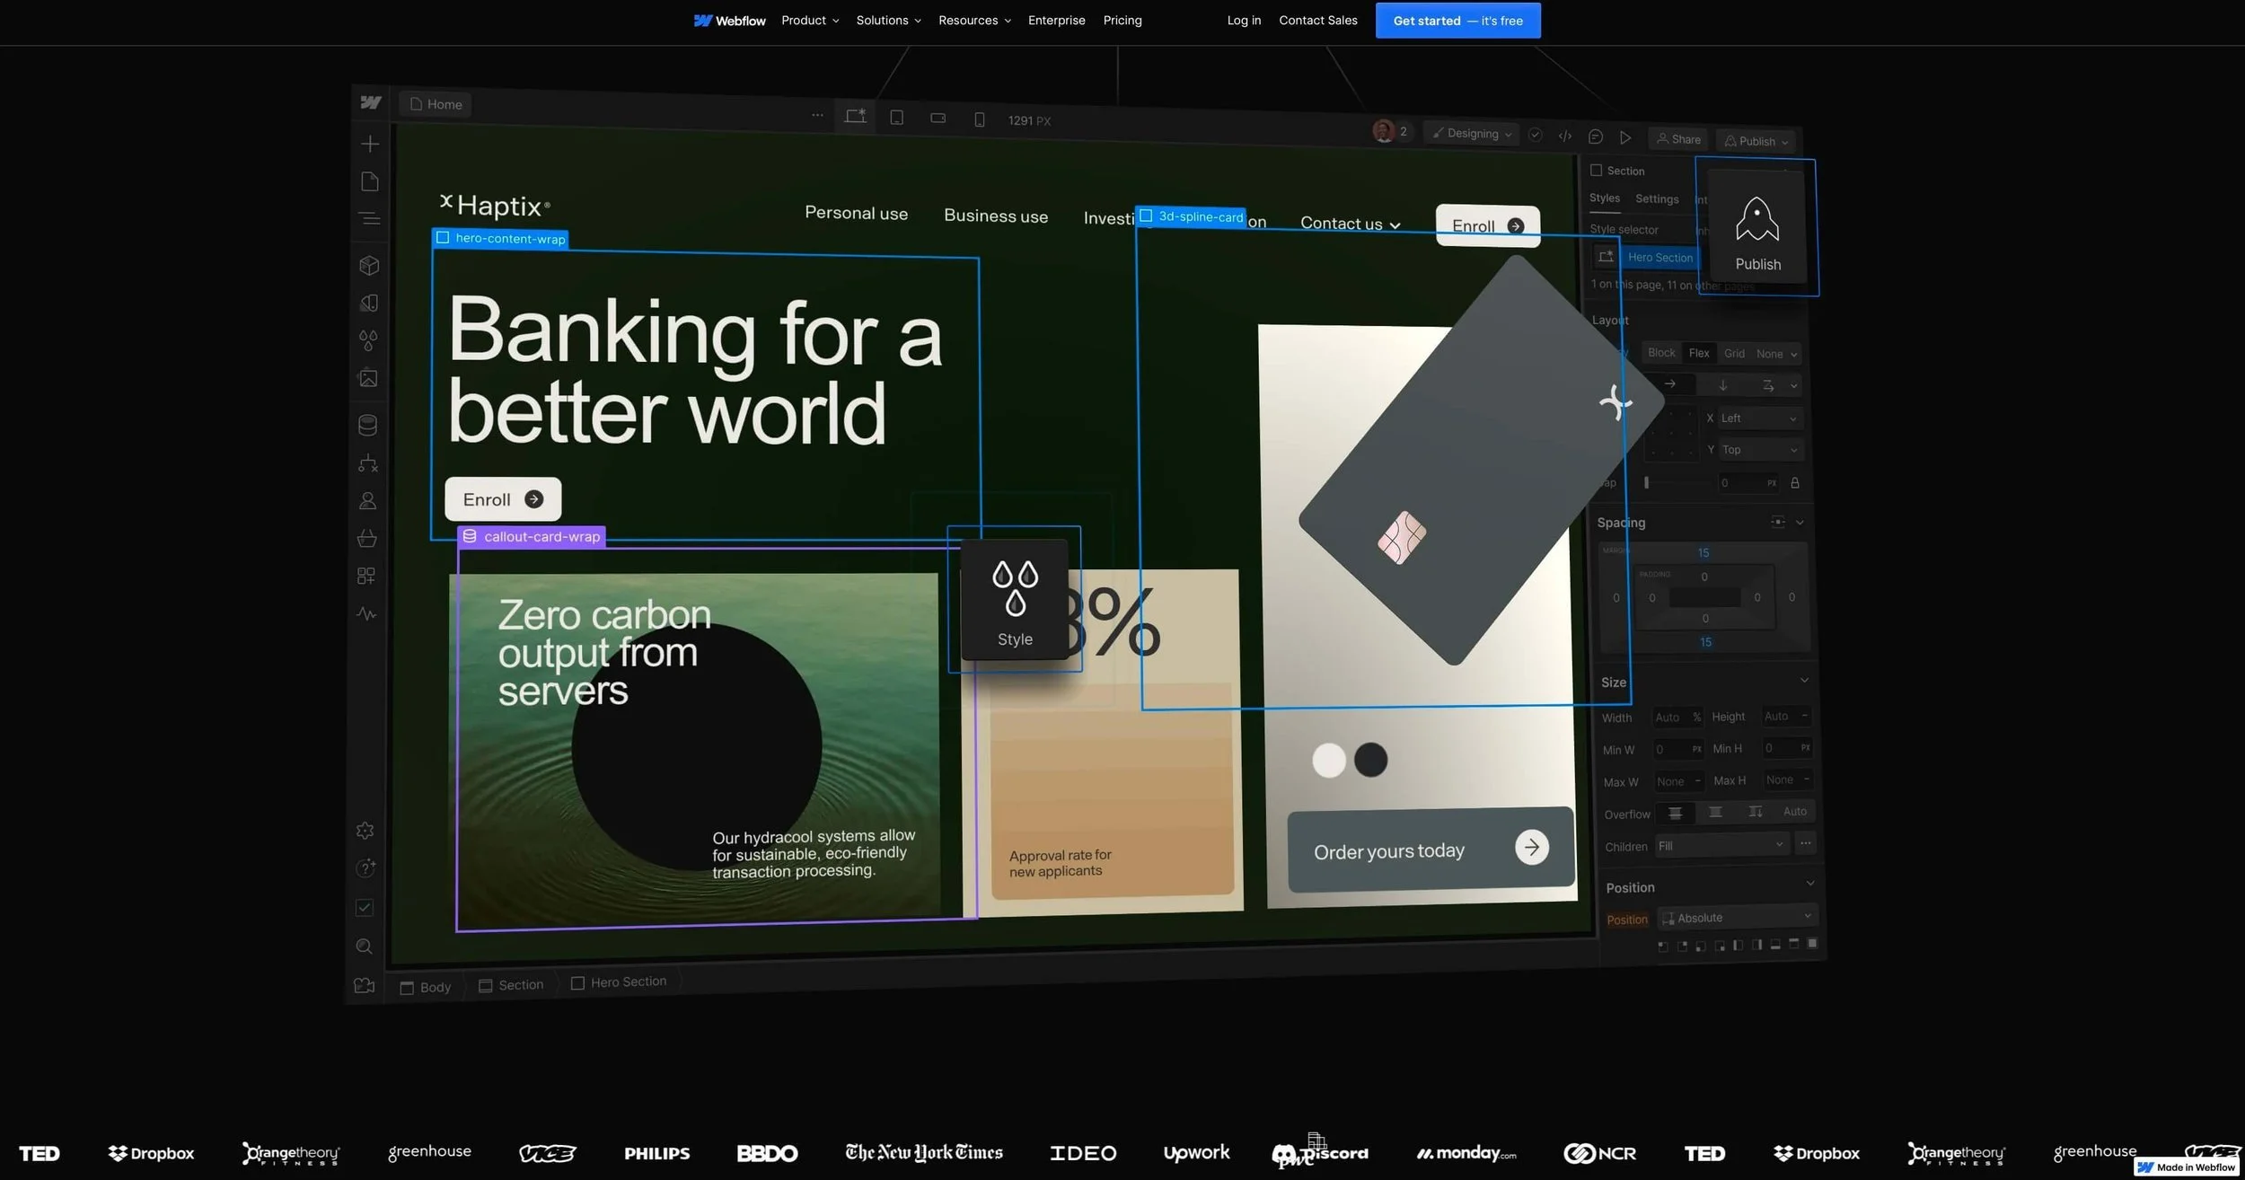Expand the Product menu in navbar
This screenshot has height=1180, width=2245.
pos(810,20)
